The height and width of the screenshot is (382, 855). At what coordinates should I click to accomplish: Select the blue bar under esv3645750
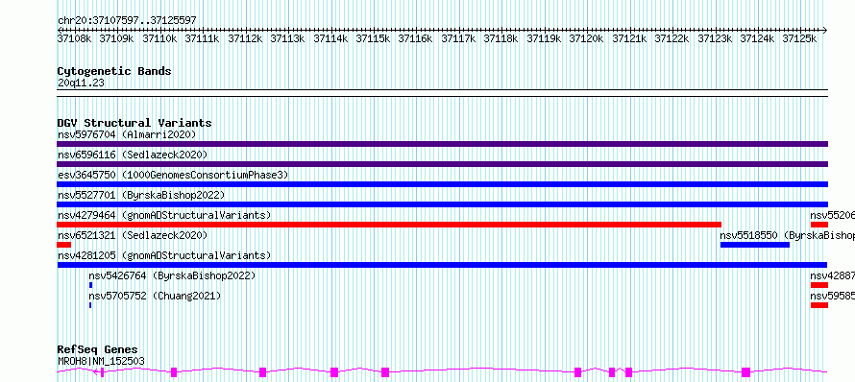pyautogui.click(x=442, y=184)
